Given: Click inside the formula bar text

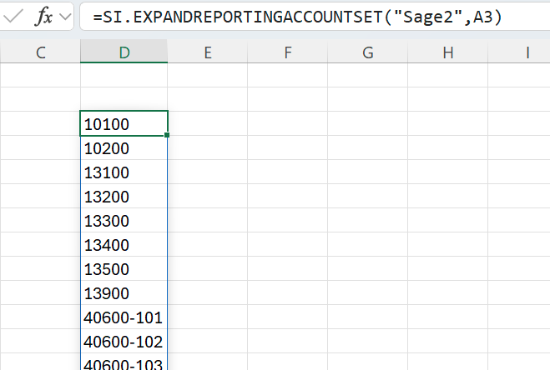Looking at the screenshot, I should [x=300, y=17].
